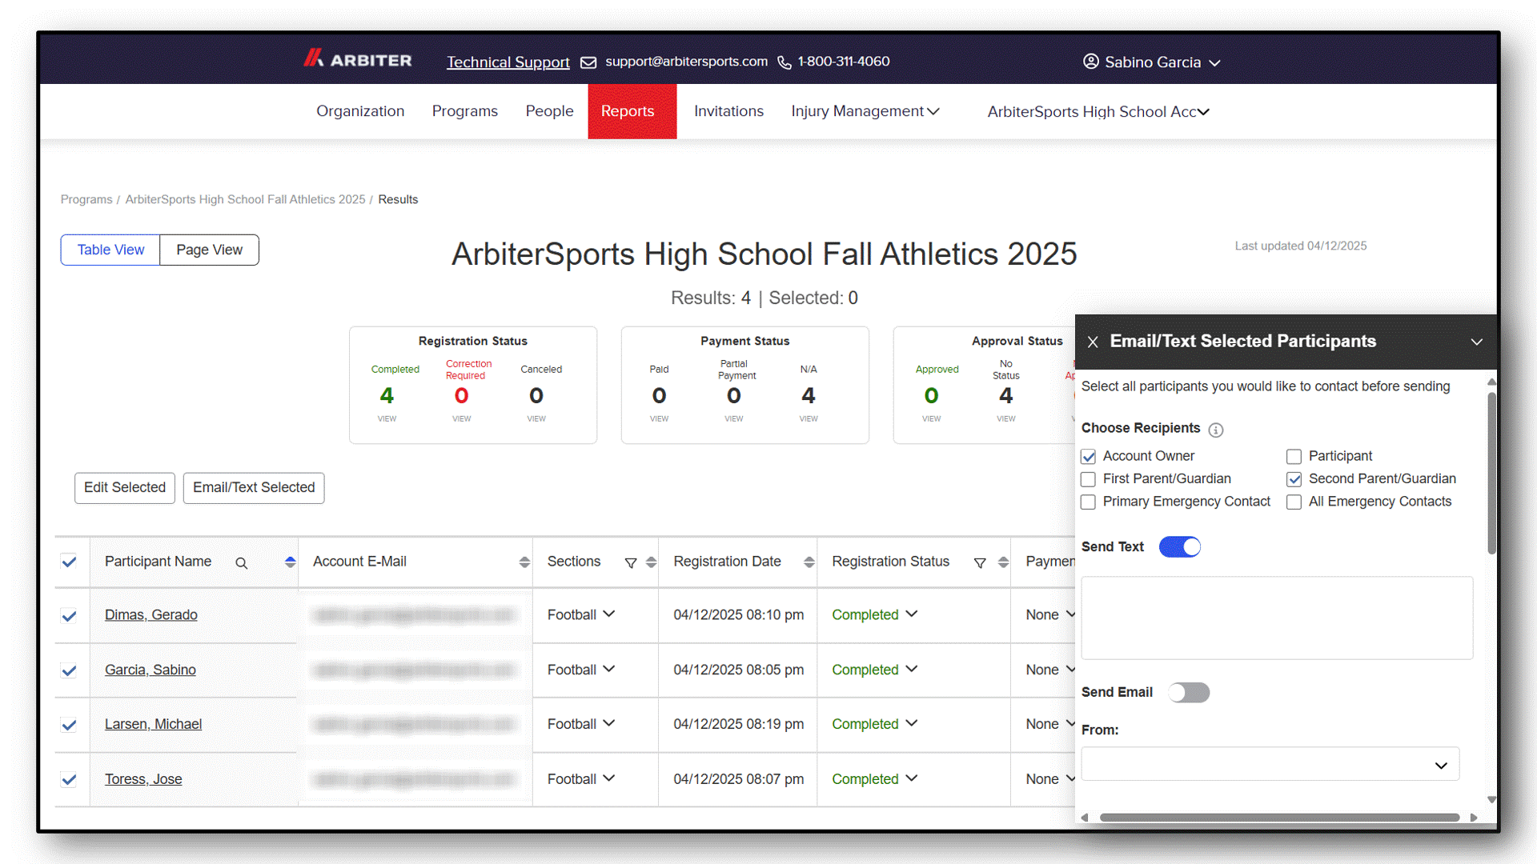Check the All Emergency Contacts checkbox
This screenshot has width=1537, height=864.
1294,502
